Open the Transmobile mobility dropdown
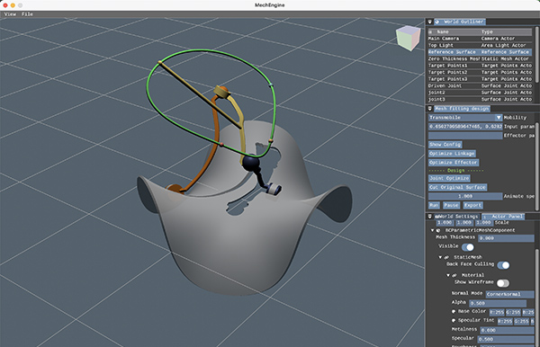 tap(465, 118)
